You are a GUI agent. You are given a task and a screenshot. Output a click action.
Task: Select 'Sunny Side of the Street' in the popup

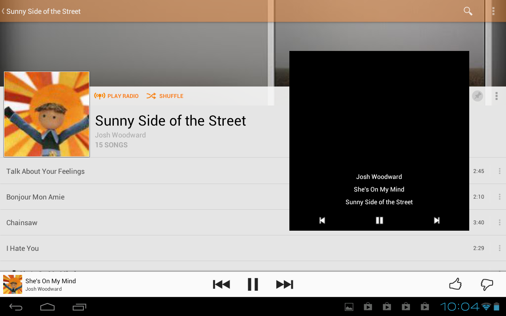[379, 202]
